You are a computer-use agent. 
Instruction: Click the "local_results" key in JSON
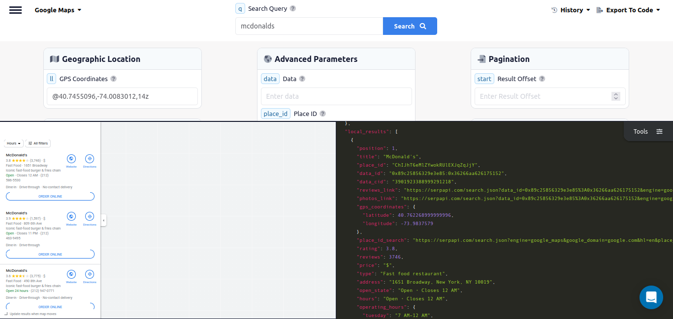point(367,132)
